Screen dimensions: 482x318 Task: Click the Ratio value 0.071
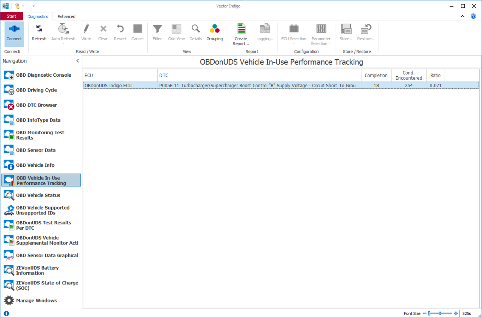pos(436,86)
